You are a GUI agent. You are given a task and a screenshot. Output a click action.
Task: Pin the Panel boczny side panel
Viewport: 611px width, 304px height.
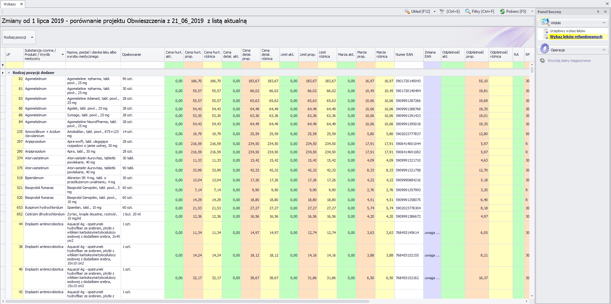pos(598,12)
